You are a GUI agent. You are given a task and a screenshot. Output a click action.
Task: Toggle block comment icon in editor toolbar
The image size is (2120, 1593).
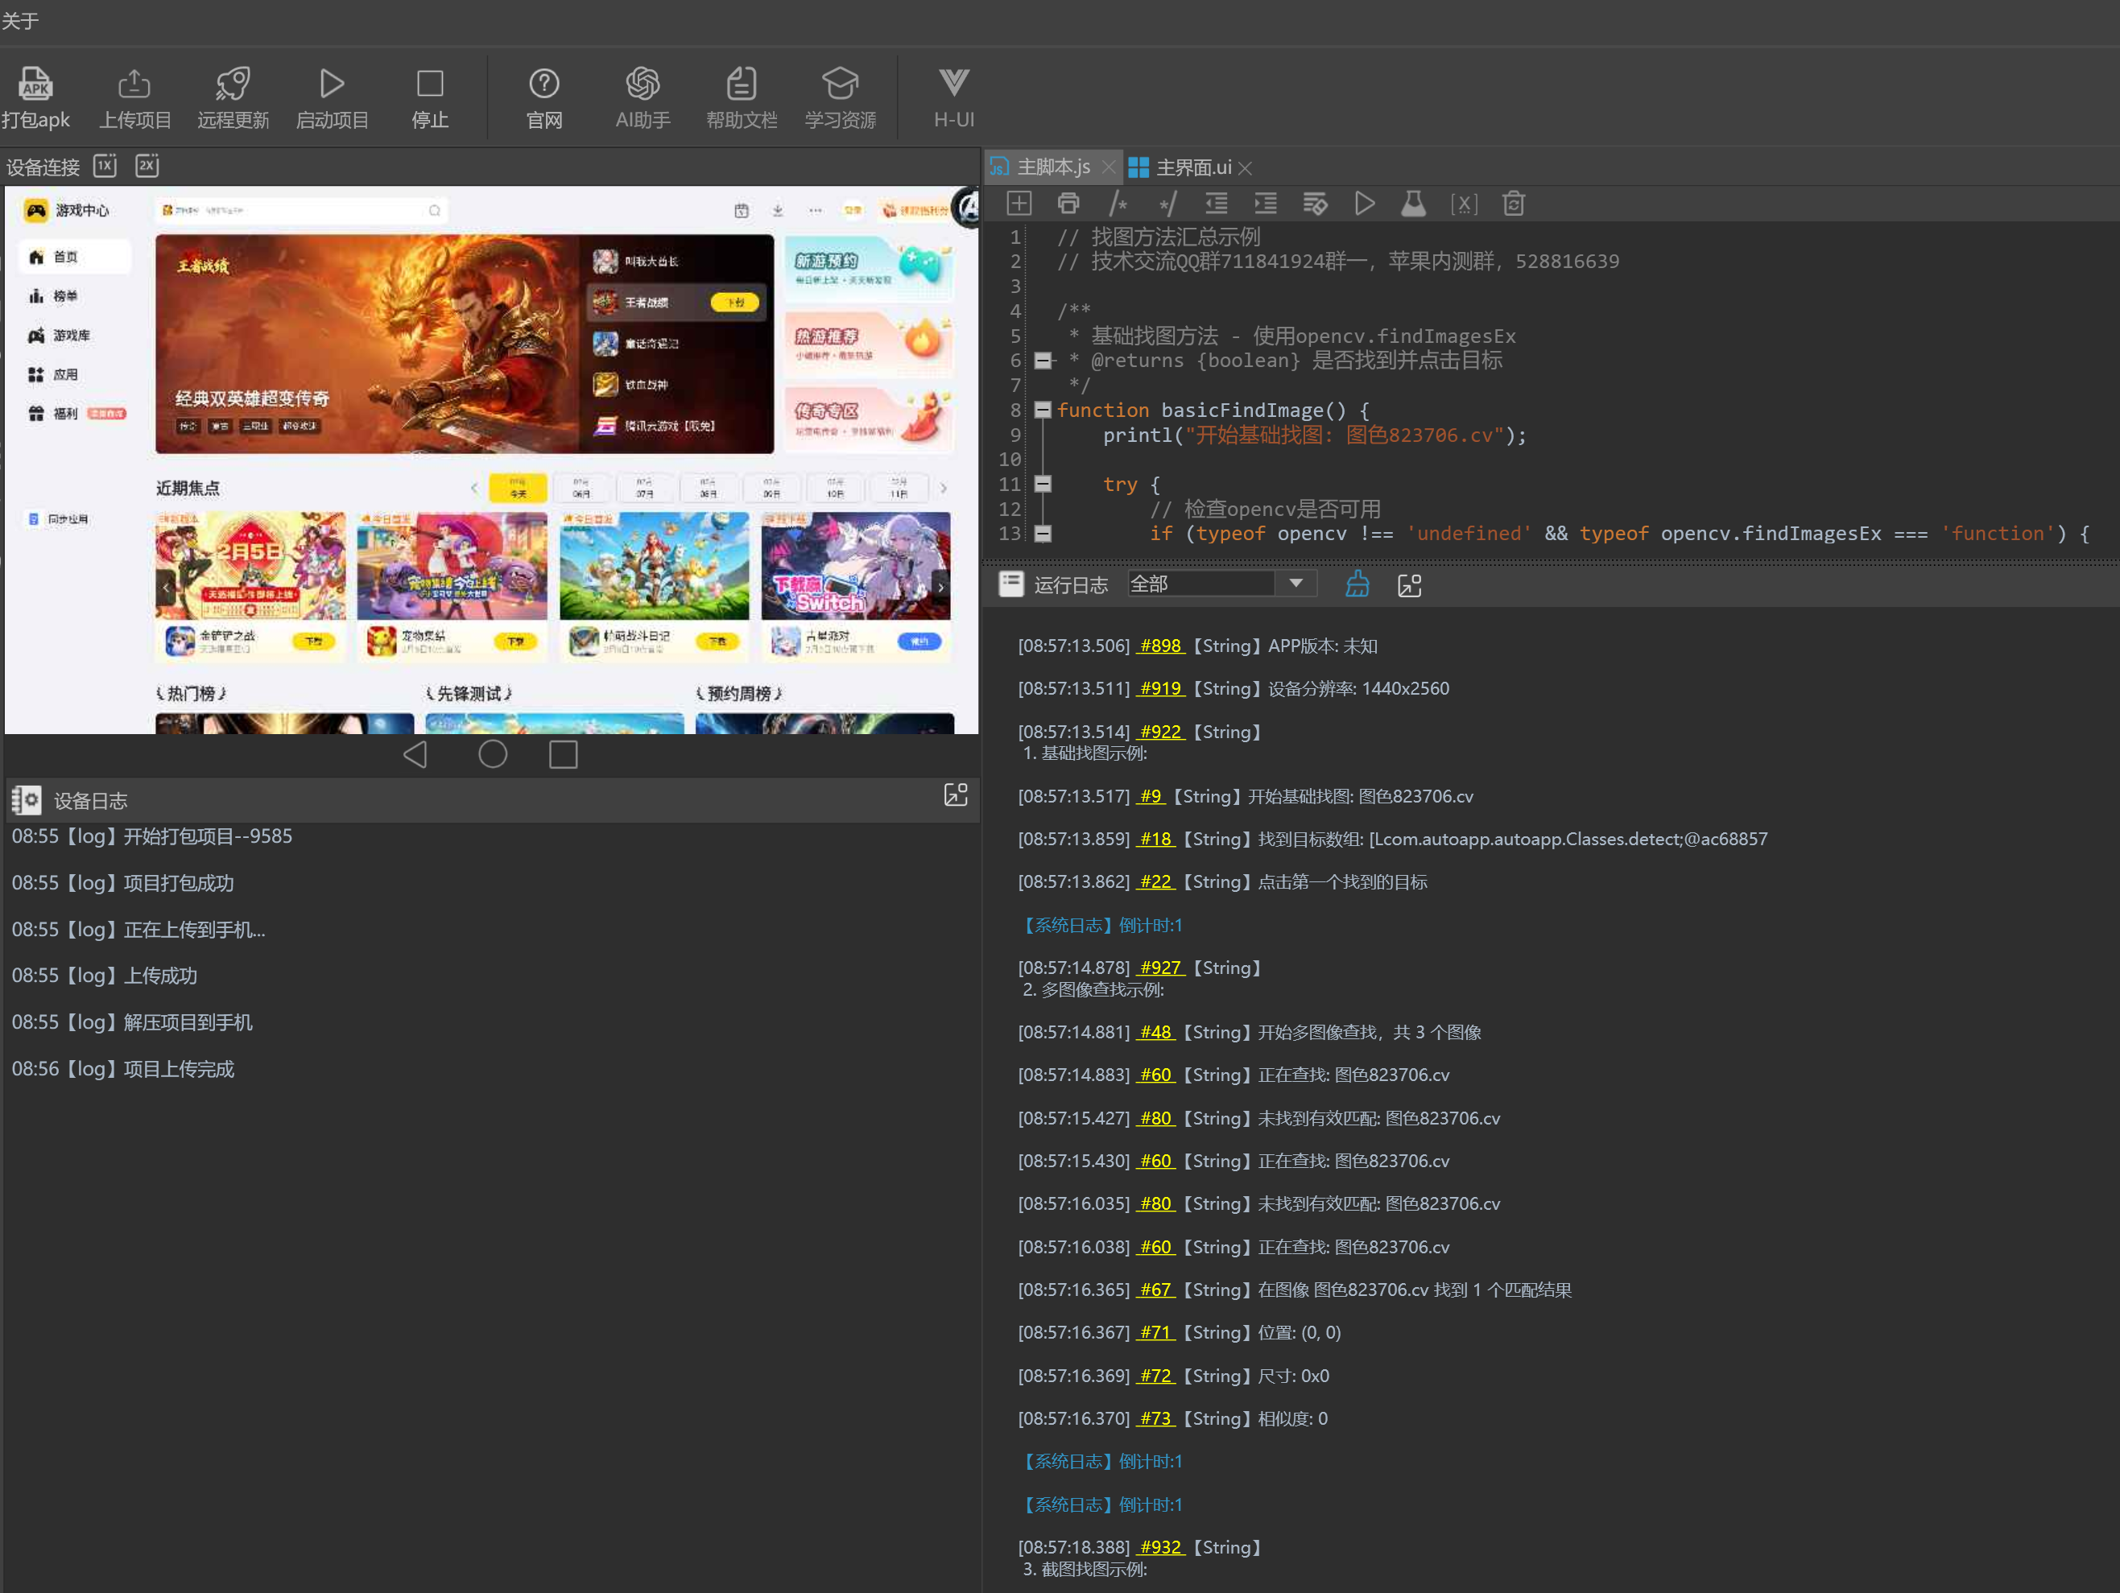click(x=1118, y=203)
